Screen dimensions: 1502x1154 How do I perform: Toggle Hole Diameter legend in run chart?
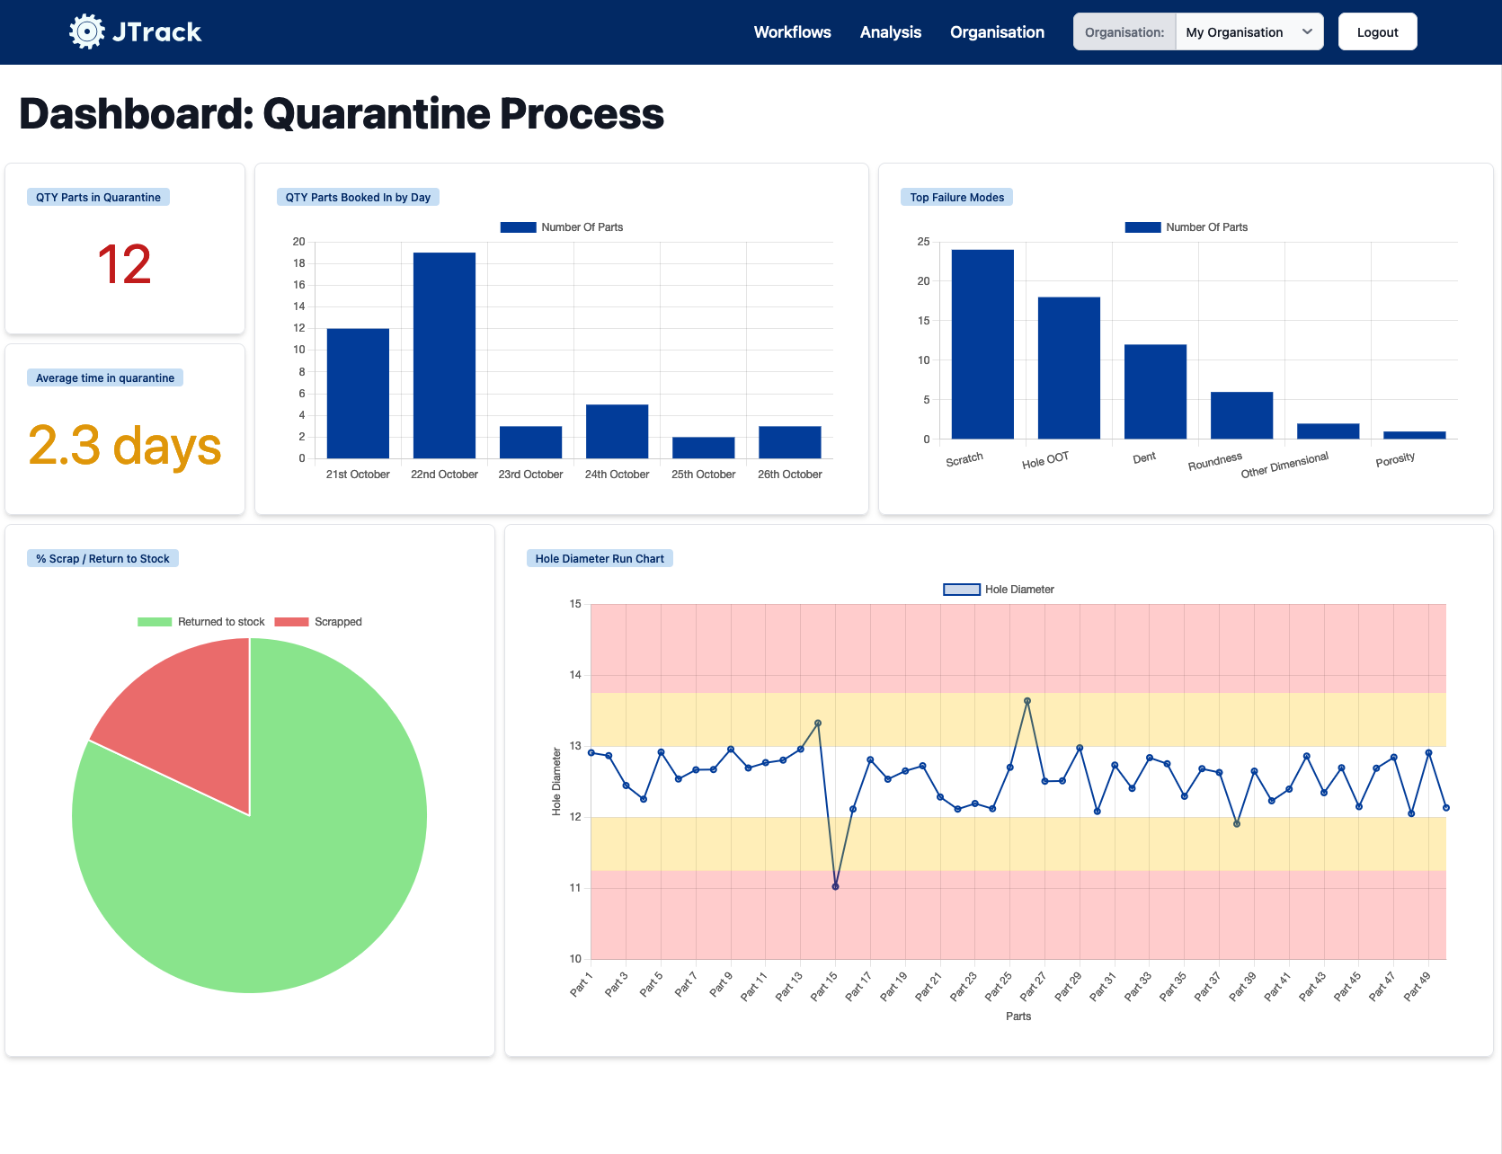999,590
